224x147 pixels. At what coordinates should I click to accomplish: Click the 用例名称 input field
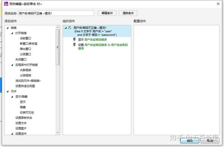coord(56,13)
